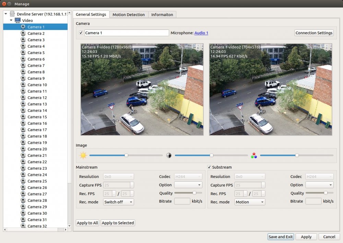Open the Substream Option dropdown
The image size is (343, 243).
(x=319, y=185)
